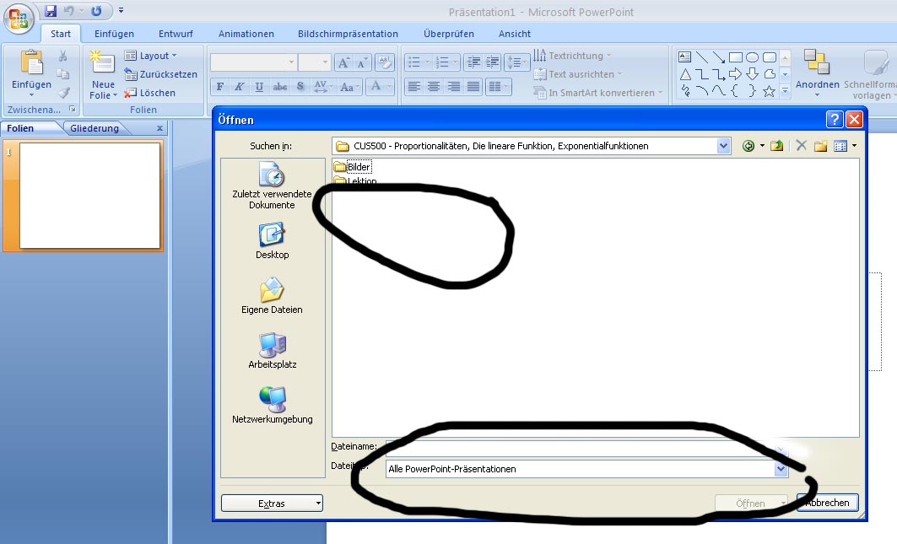Viewport: 897px width, 544px height.
Task: Toggle underline with the U button
Action: [259, 87]
